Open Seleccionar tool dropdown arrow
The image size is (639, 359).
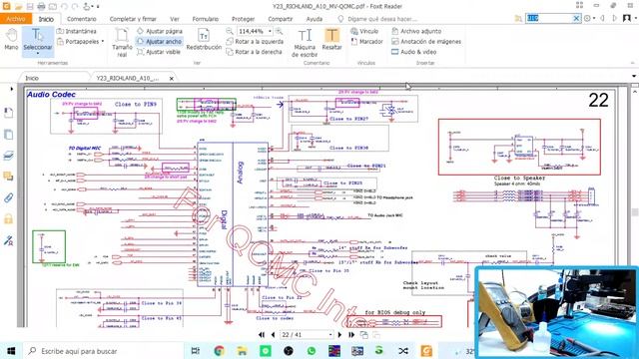pyautogui.click(x=38, y=54)
